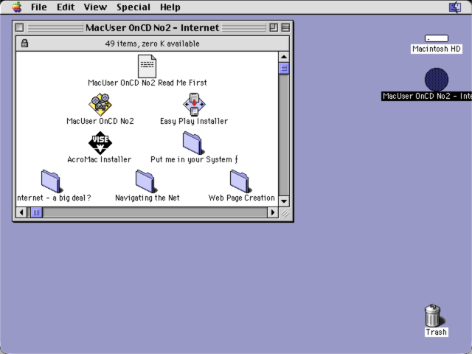Viewport: 472px width, 354px height.
Task: Select the Easy Play Installer icon
Action: [x=194, y=105]
